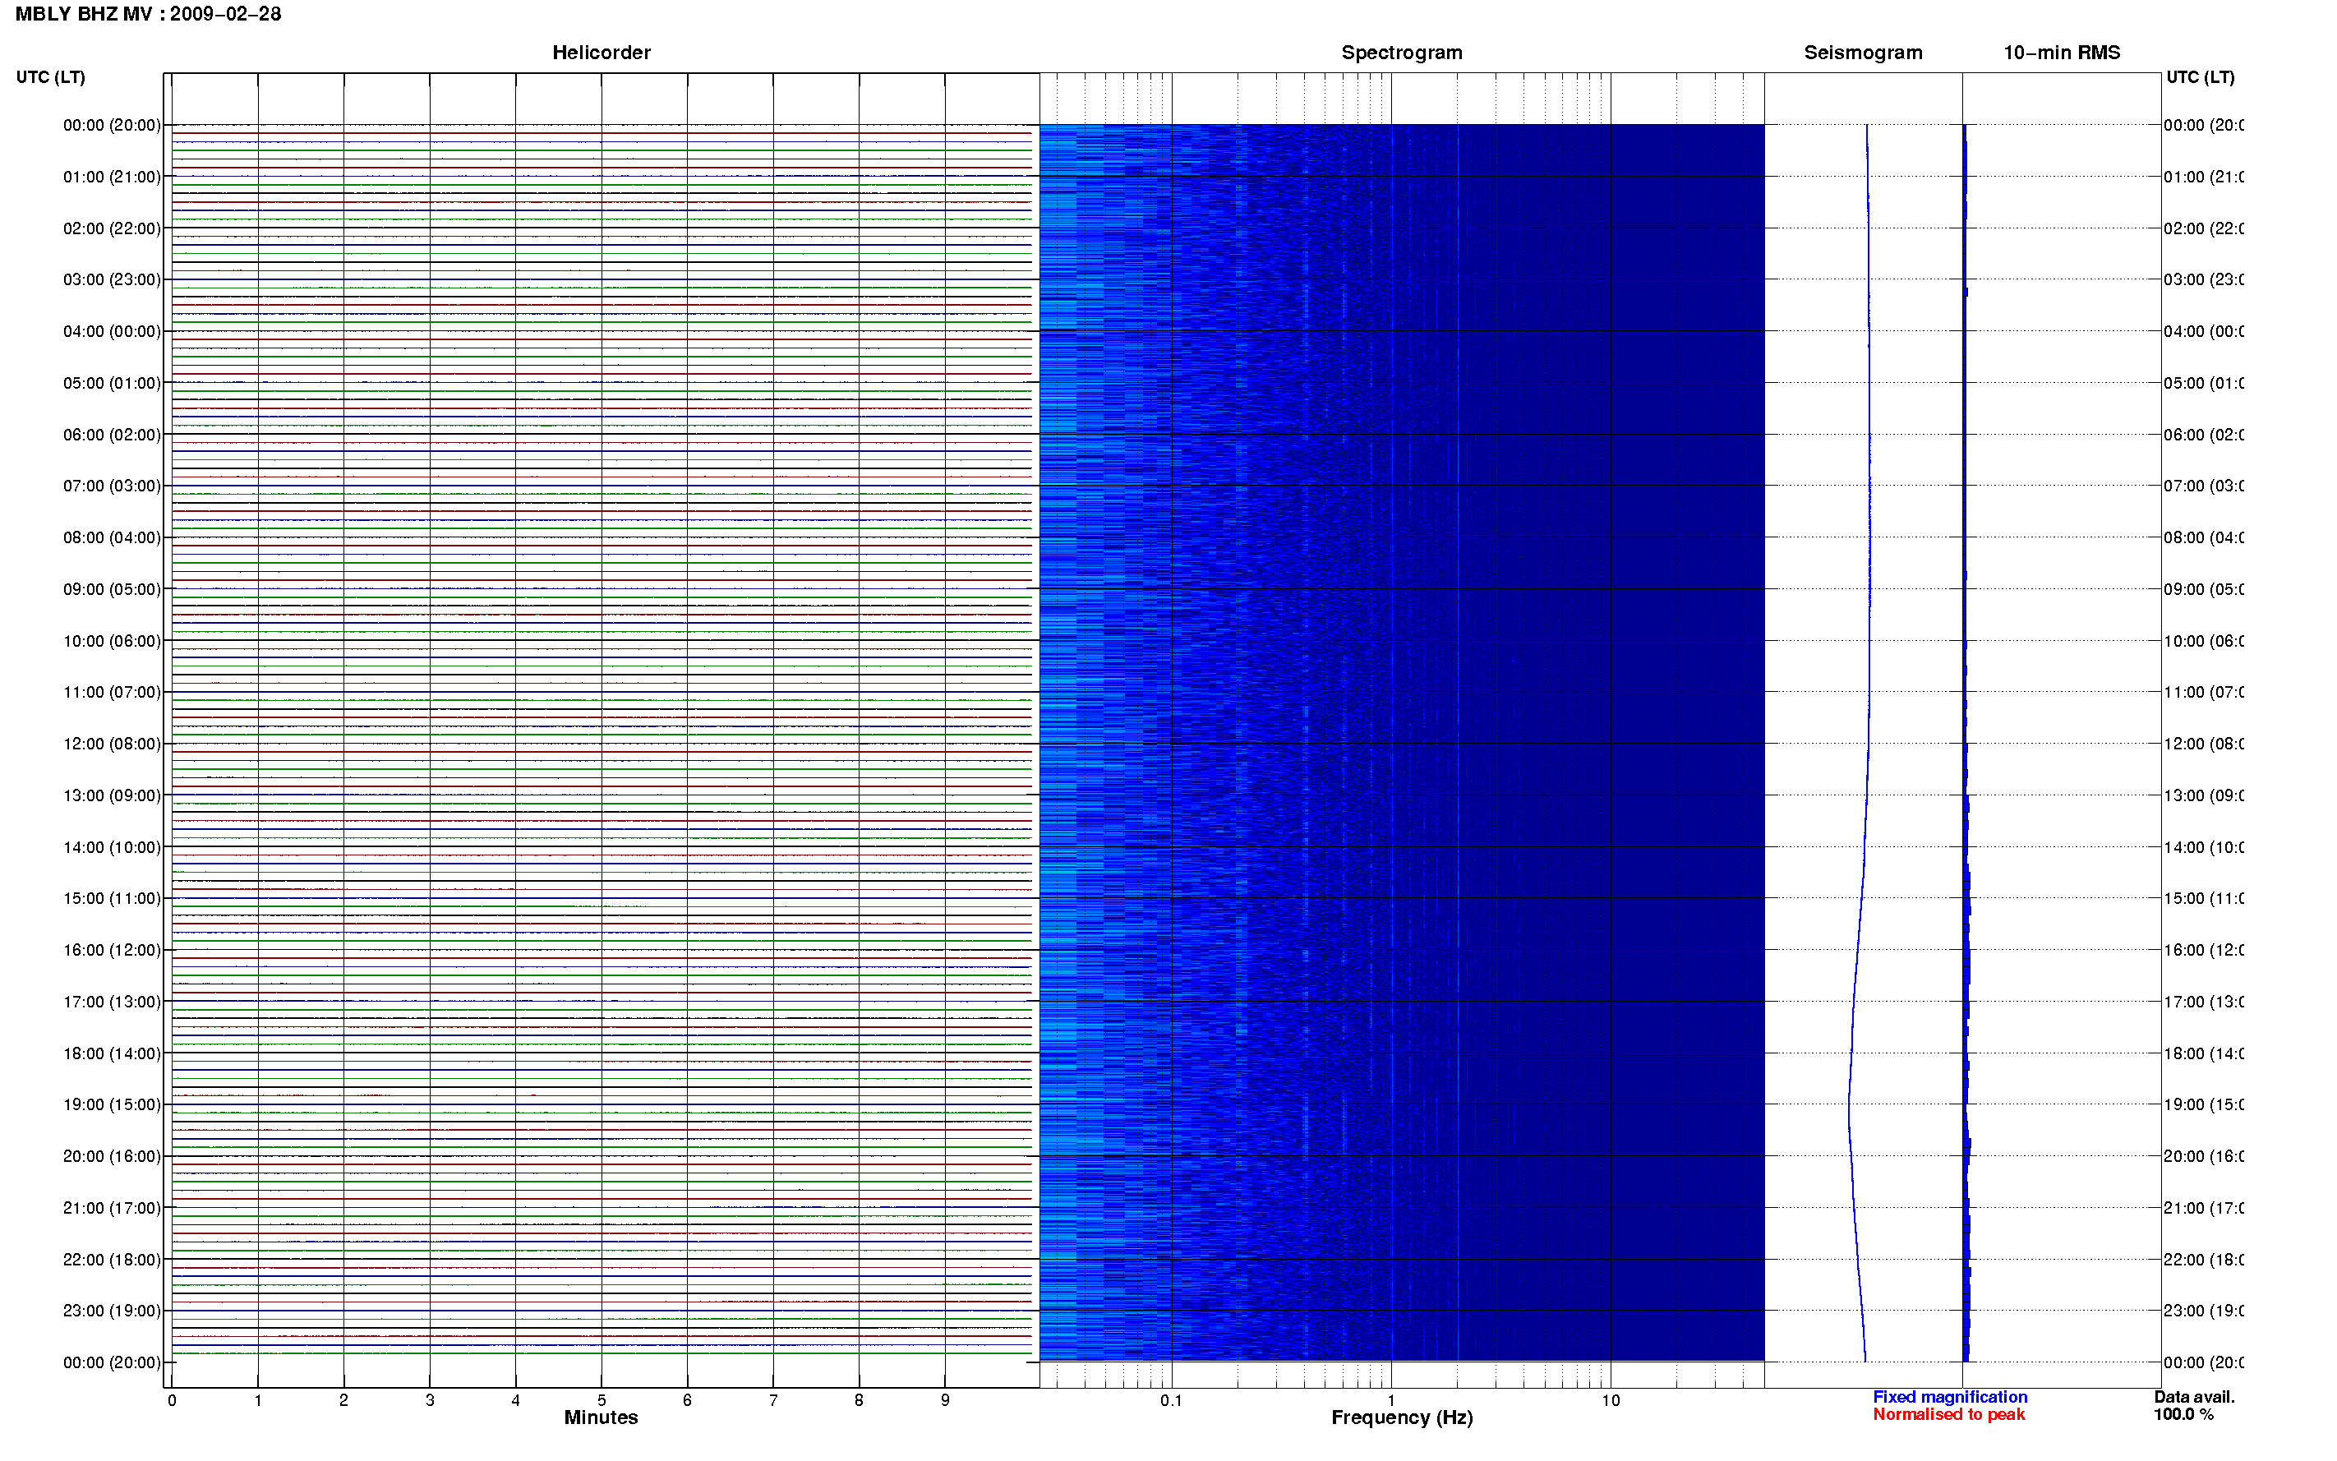Click the Frequency (Hz) axis title

coord(1402,1417)
